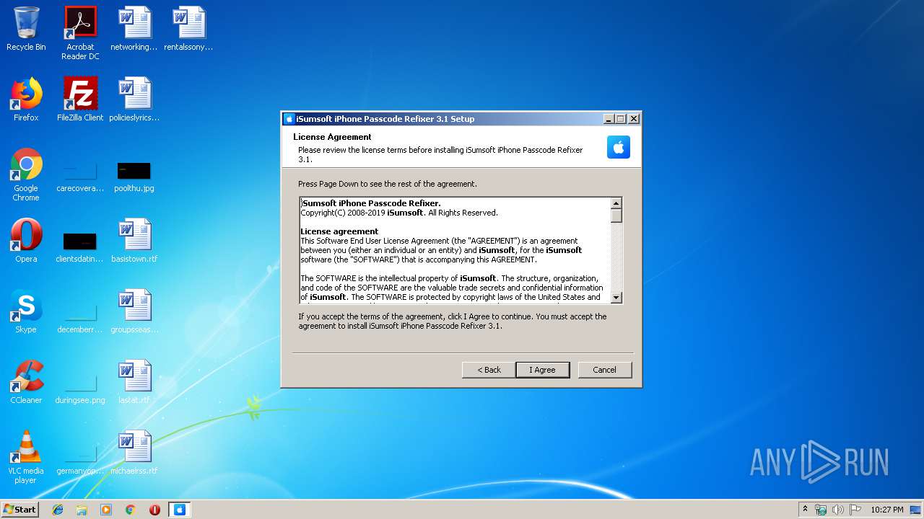Open Windows Explorer folder in taskbar

coord(82,510)
